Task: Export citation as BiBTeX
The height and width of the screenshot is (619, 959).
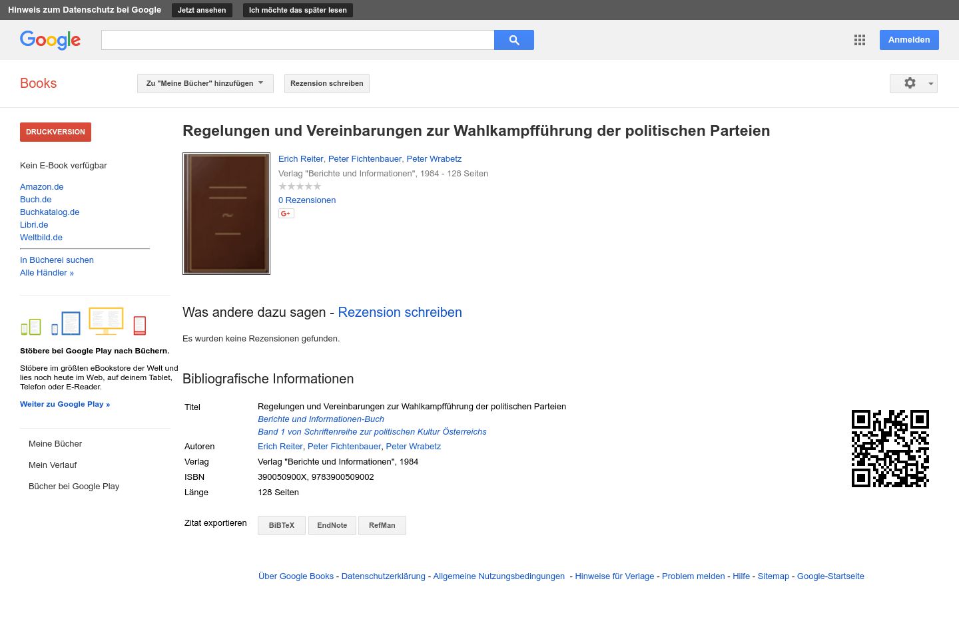Action: 282,525
